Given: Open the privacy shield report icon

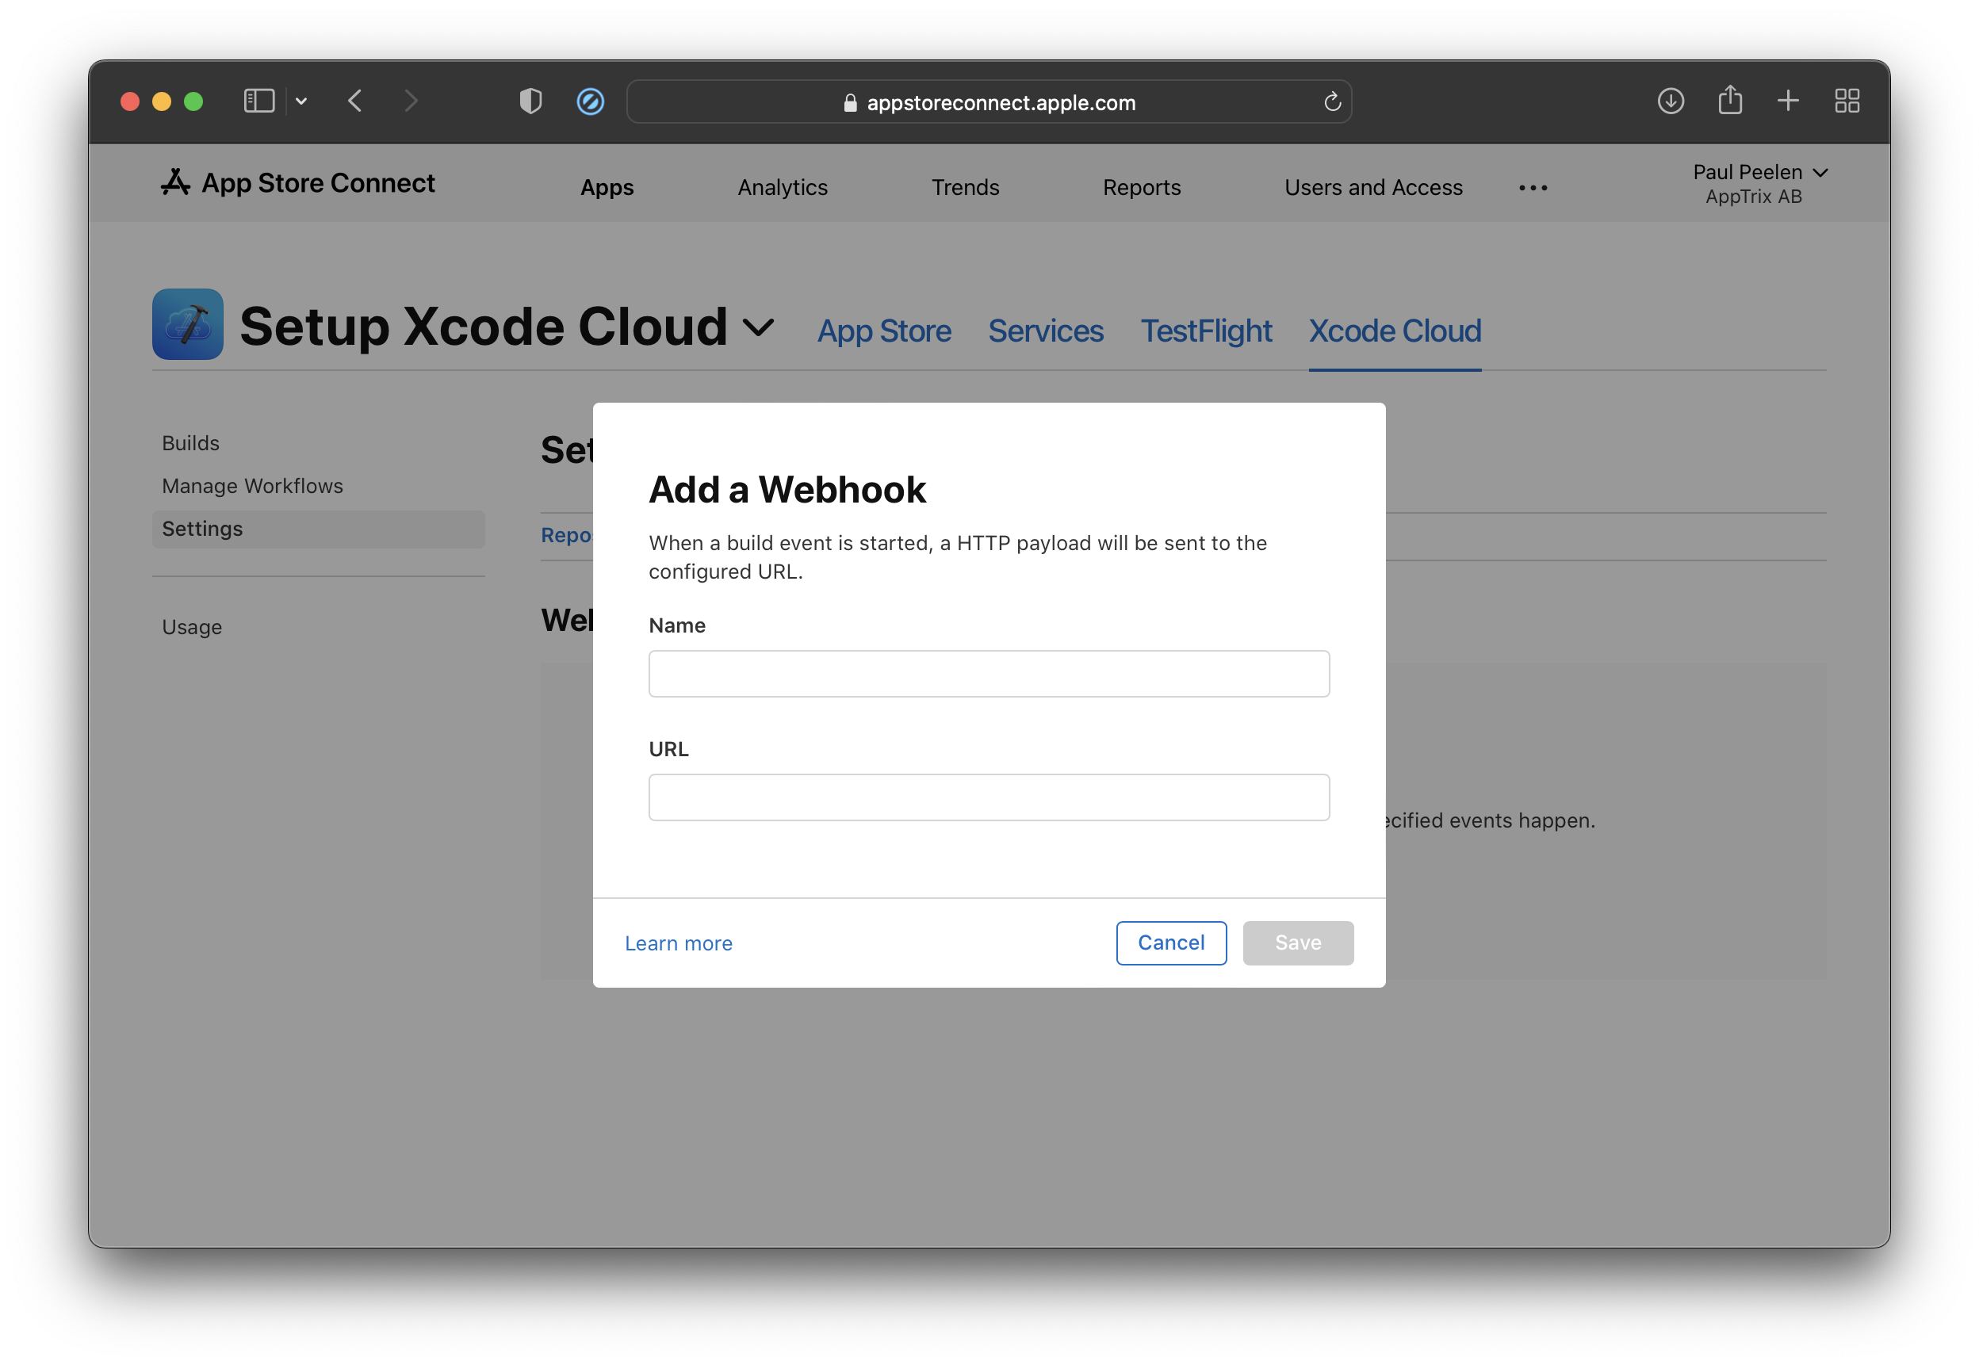Looking at the screenshot, I should click(x=531, y=101).
